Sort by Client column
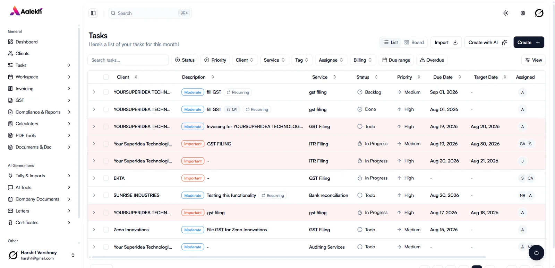The height and width of the screenshot is (268, 555). pyautogui.click(x=127, y=77)
